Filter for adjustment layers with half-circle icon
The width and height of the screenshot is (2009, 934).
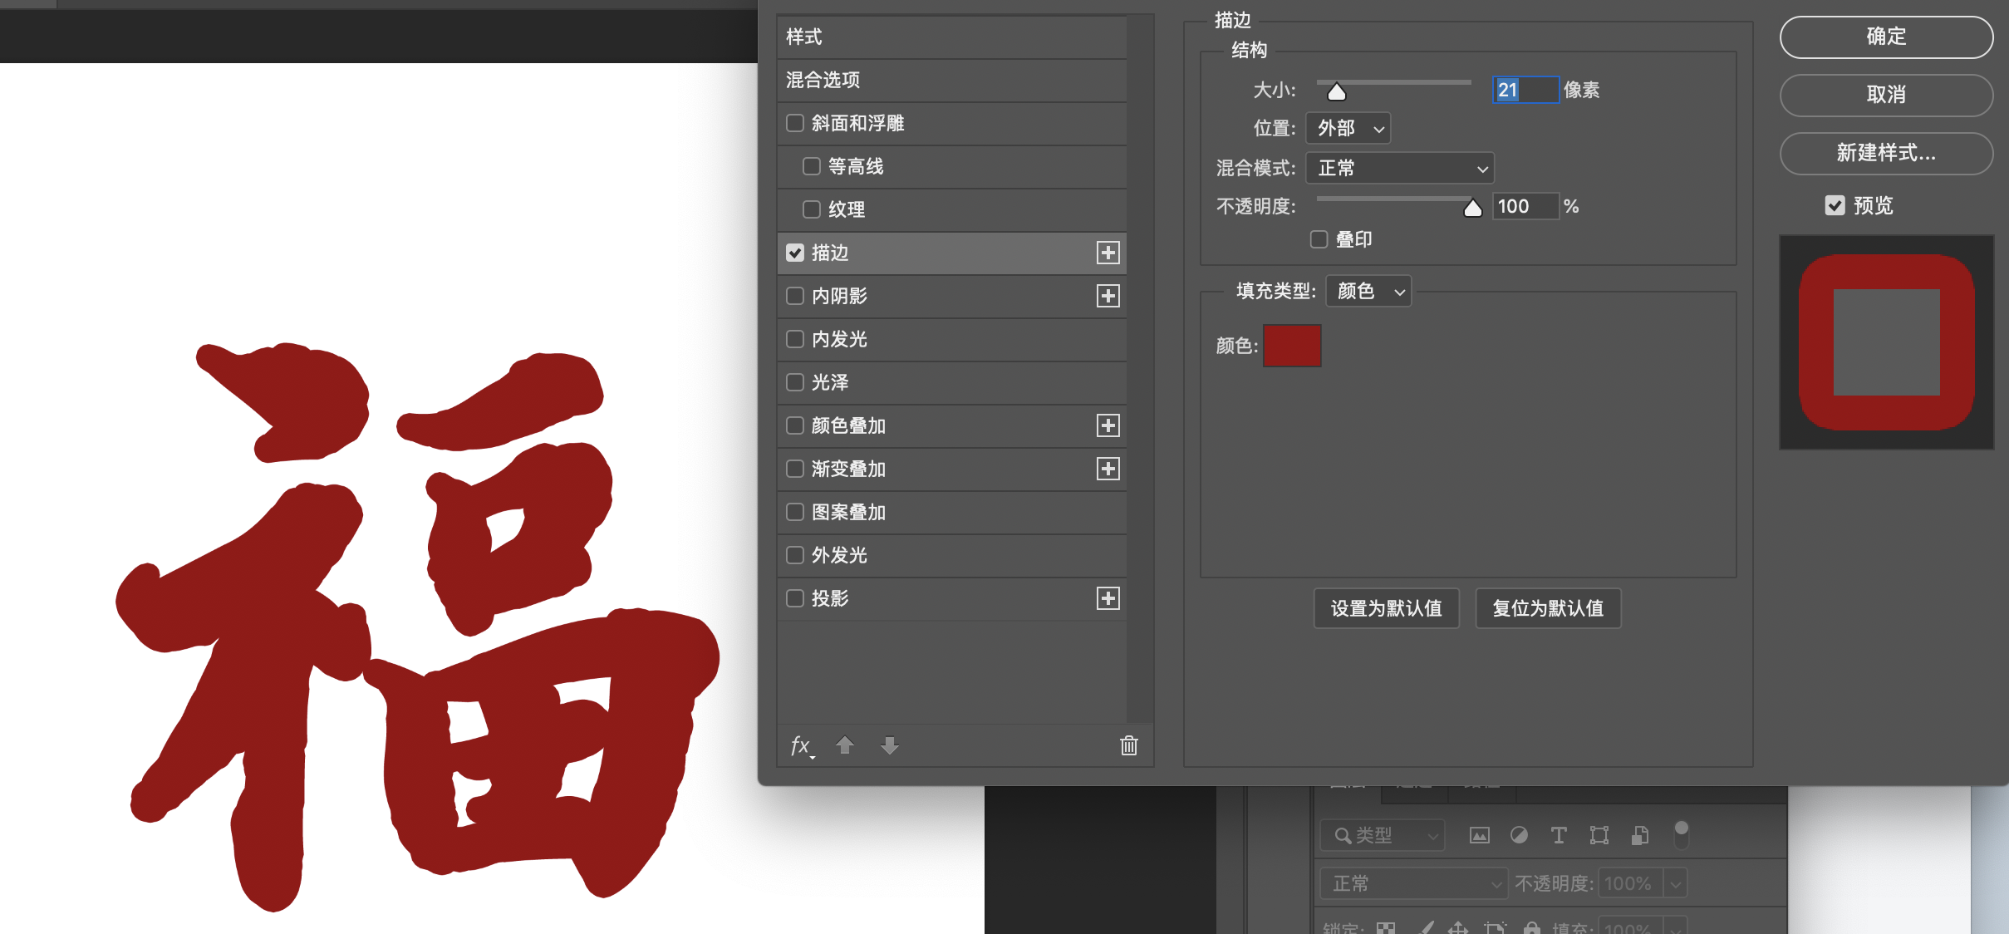[x=1519, y=835]
